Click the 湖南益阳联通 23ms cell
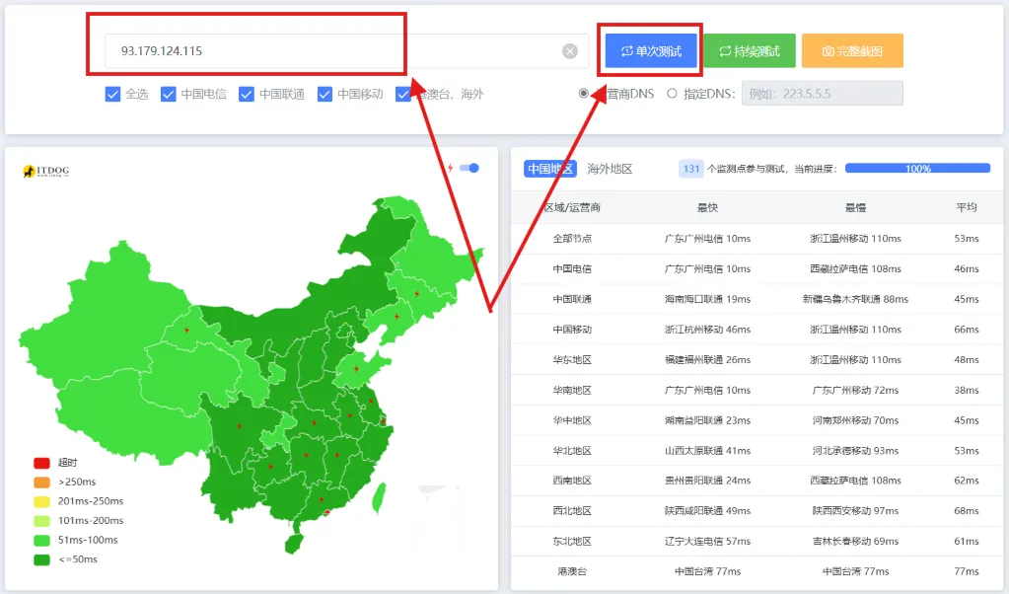The height and width of the screenshot is (594, 1009). tap(707, 420)
